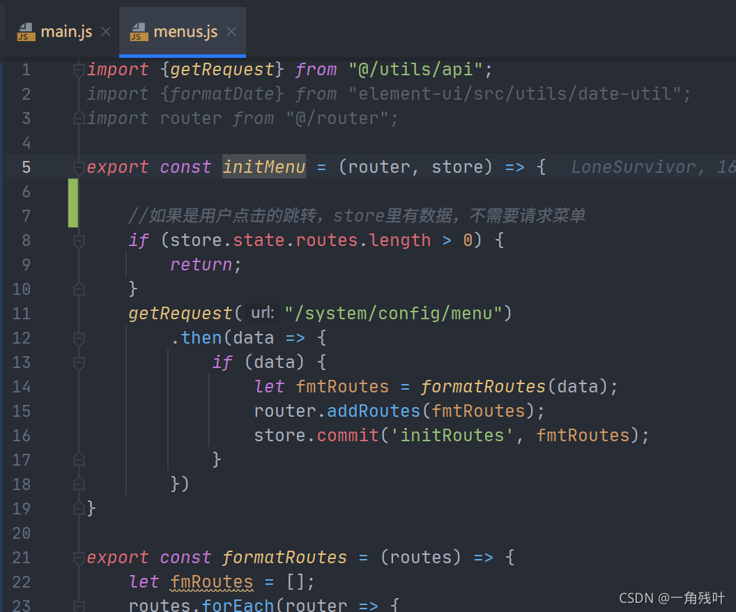Click the fold end marker on line 18
Screen dimensions: 736x612
coord(79,484)
